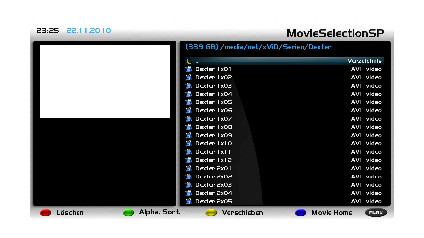The width and height of the screenshot is (424, 238).
Task: Select the Dexter 1x07 entry
Action: 285,119
